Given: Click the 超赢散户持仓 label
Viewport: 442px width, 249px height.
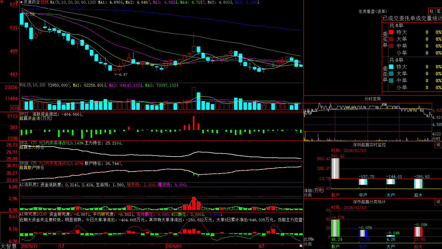Looking at the screenshot, I should [x=32, y=168].
